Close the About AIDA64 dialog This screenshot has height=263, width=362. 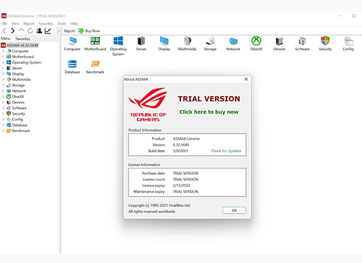coord(246,79)
